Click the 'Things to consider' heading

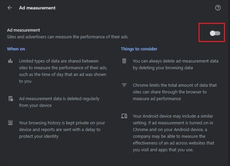[x=139, y=49]
